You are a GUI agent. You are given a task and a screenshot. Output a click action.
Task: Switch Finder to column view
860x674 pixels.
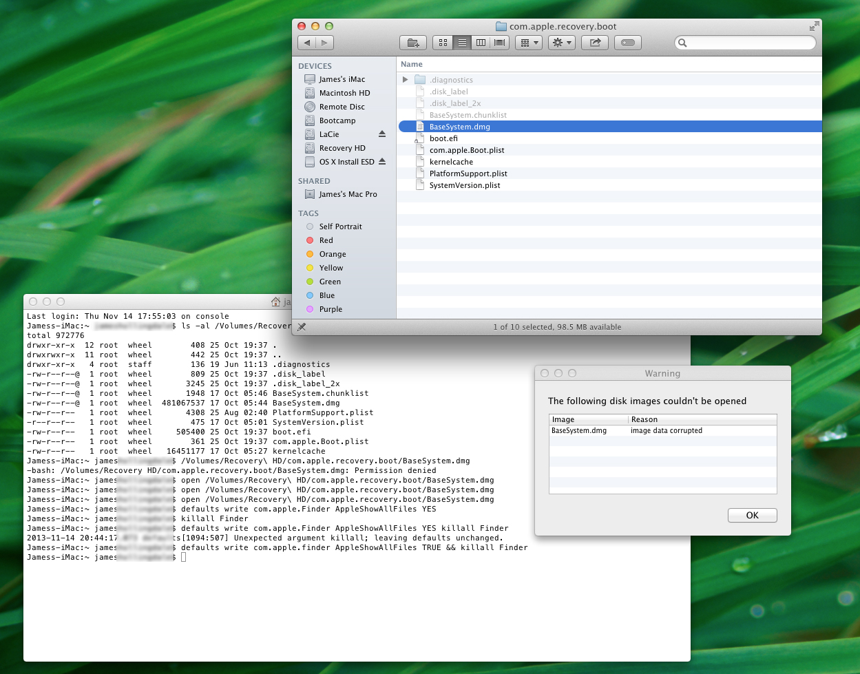(x=481, y=43)
